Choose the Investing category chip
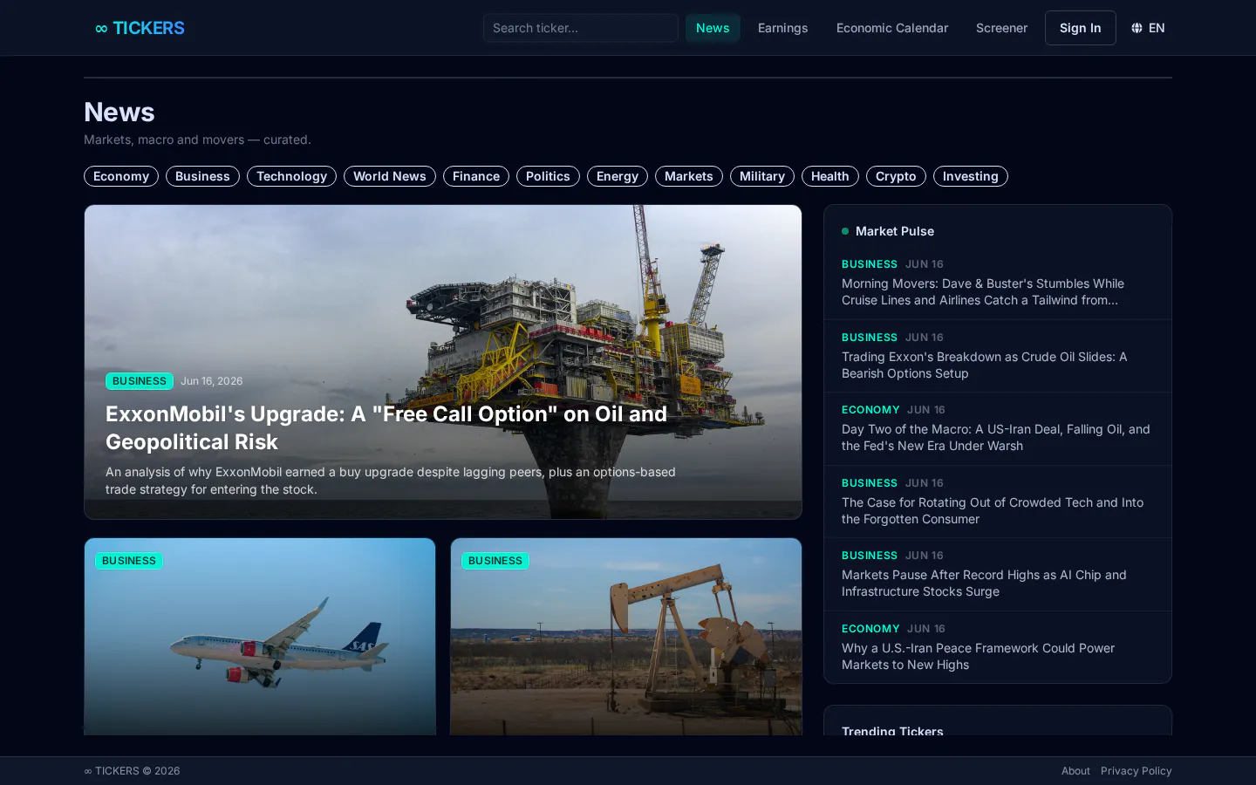 [x=971, y=176]
